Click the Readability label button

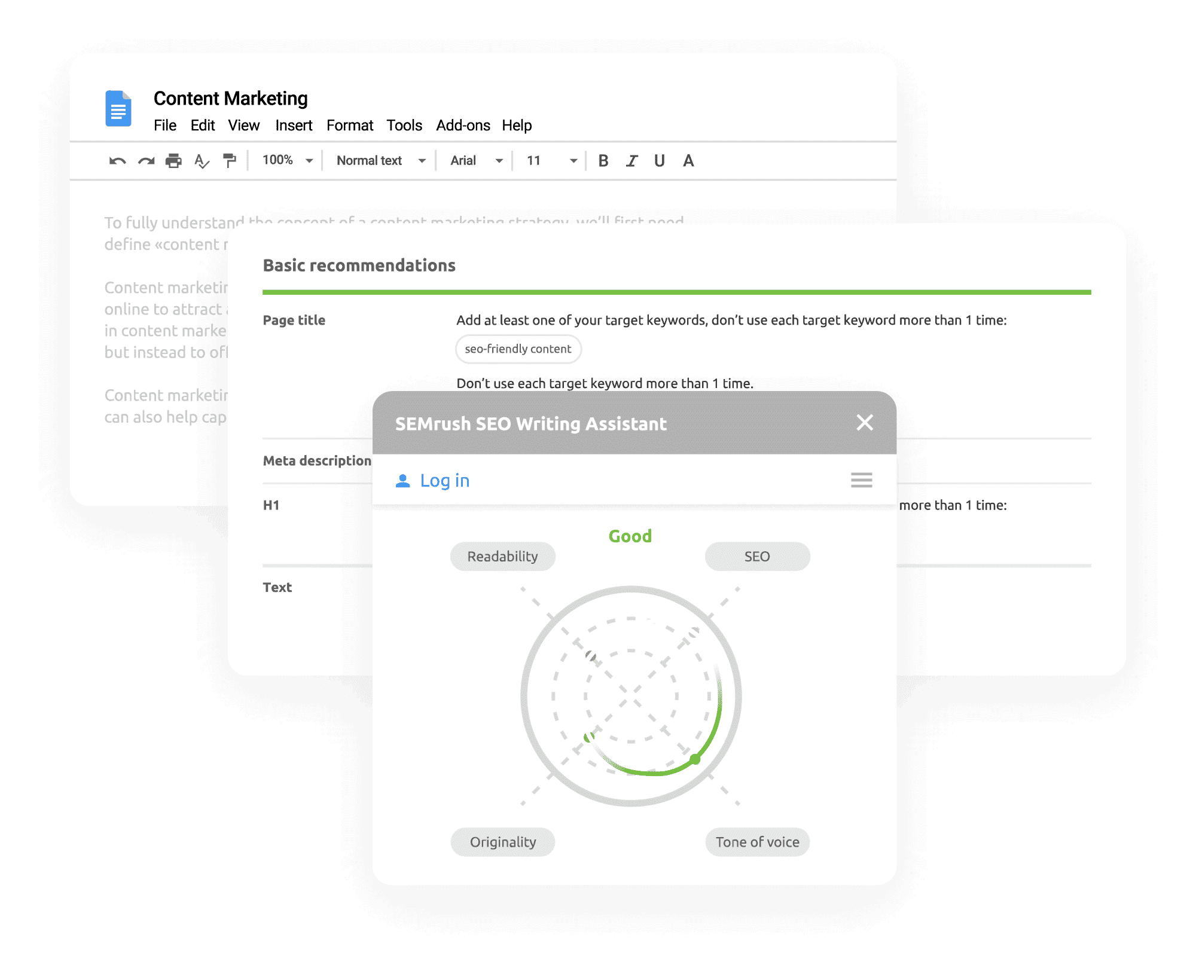[502, 557]
